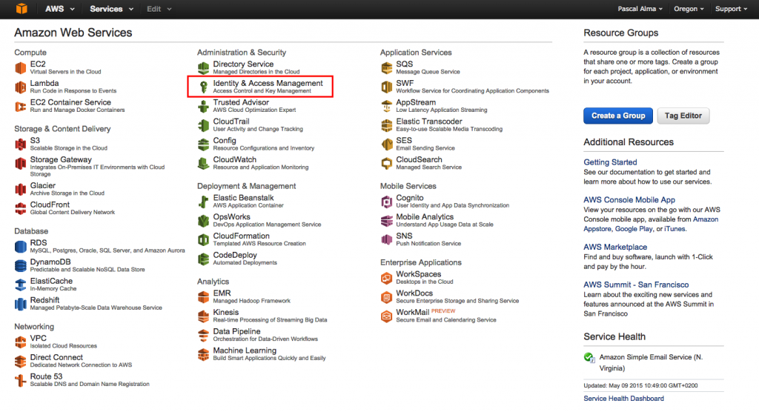Open the OpsWorks link

231,217
